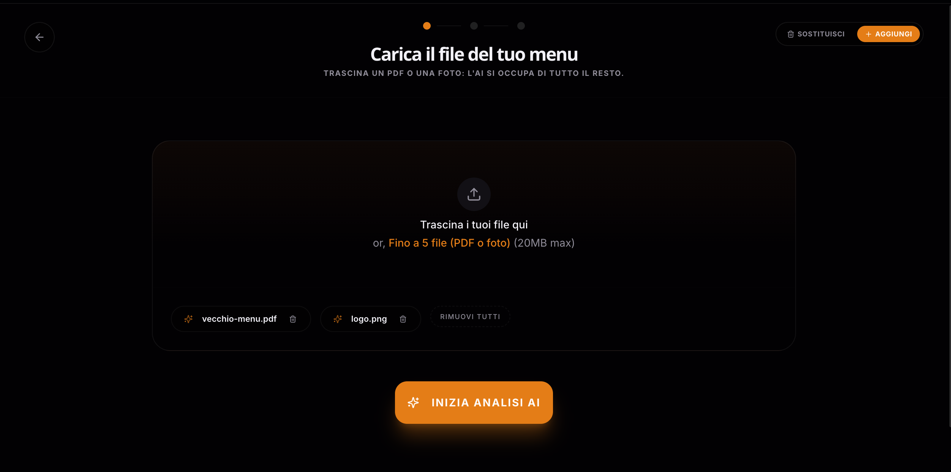Viewport: 951px width, 472px height.
Task: Select the logo.png file chip
Action: pos(370,319)
